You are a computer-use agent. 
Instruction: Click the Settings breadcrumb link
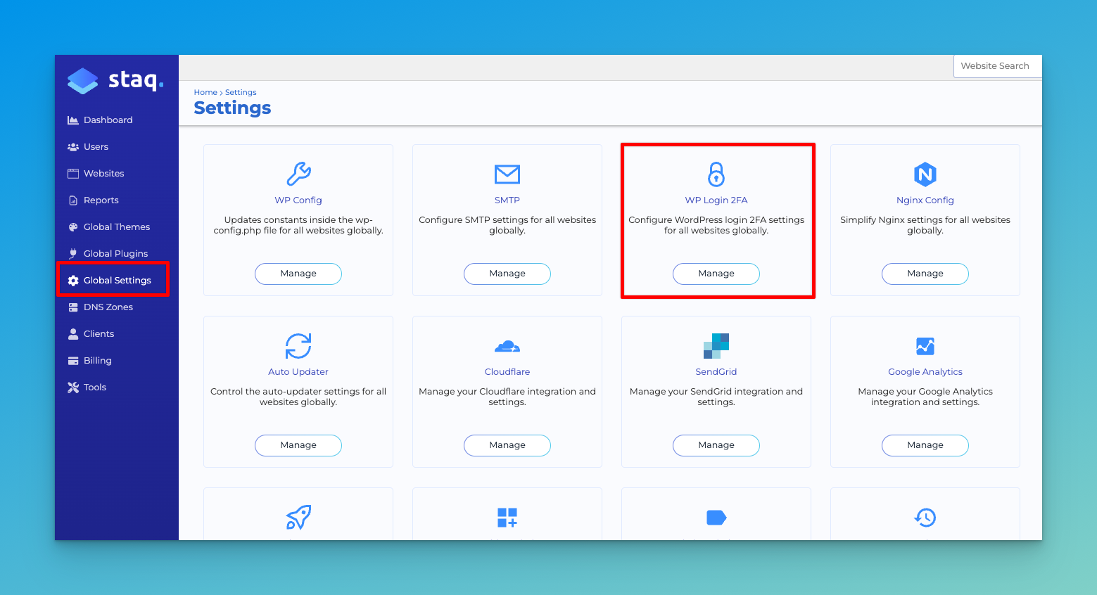241,92
